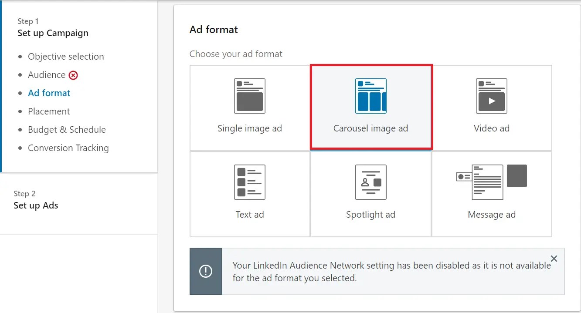Screen dimensions: 581x313
Task: Click the LinkedIn Audience Network disabled message
Action: (391, 272)
